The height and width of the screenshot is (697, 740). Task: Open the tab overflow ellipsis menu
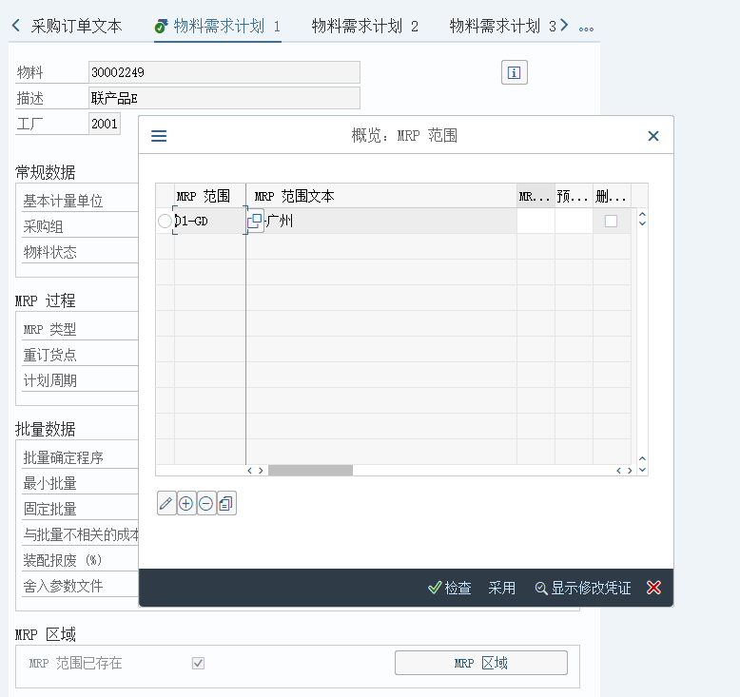coord(586,27)
